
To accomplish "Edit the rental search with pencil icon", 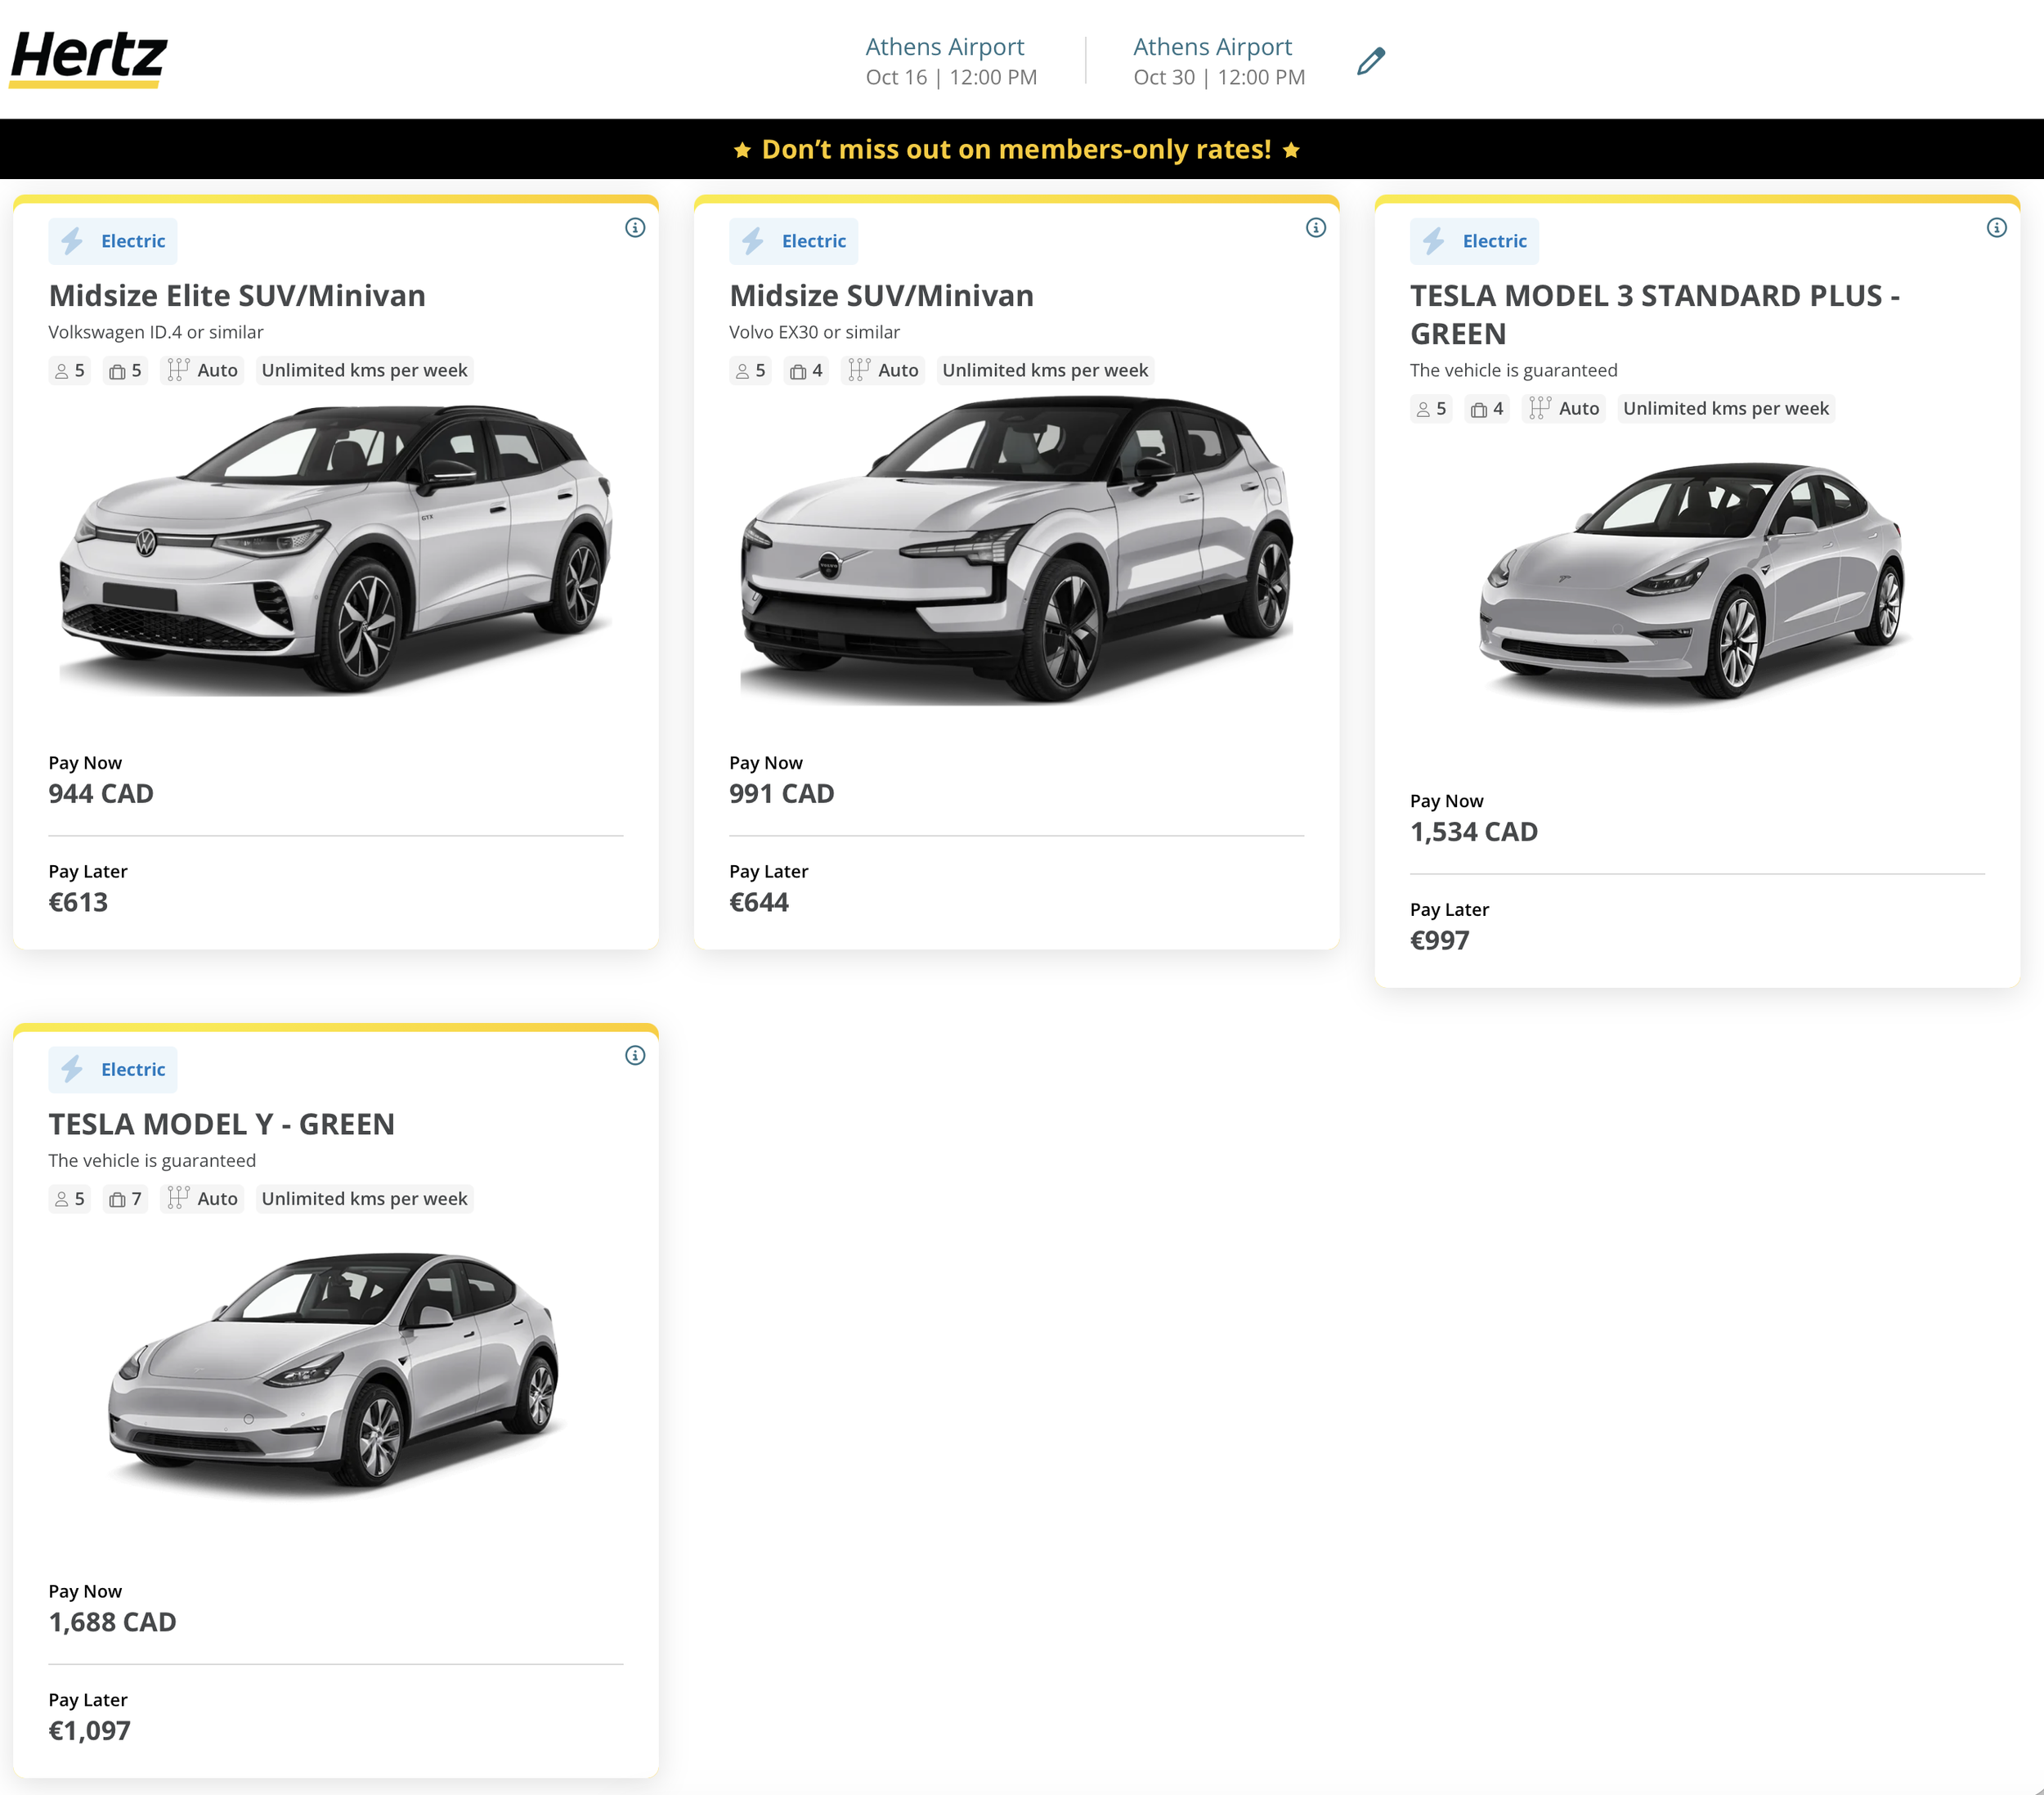I will click(1371, 61).
